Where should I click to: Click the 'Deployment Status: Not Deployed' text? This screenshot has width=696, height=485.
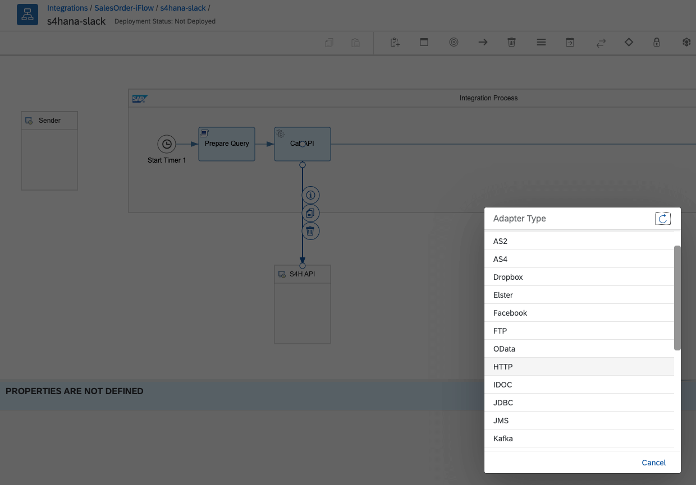[x=165, y=21]
